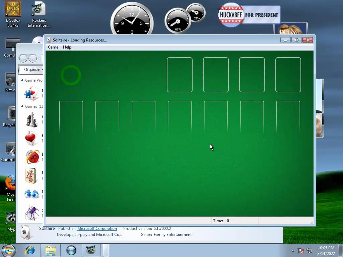Click the fourth foundation slot in Solitaire
This screenshot has height=257, width=343.
288,75
